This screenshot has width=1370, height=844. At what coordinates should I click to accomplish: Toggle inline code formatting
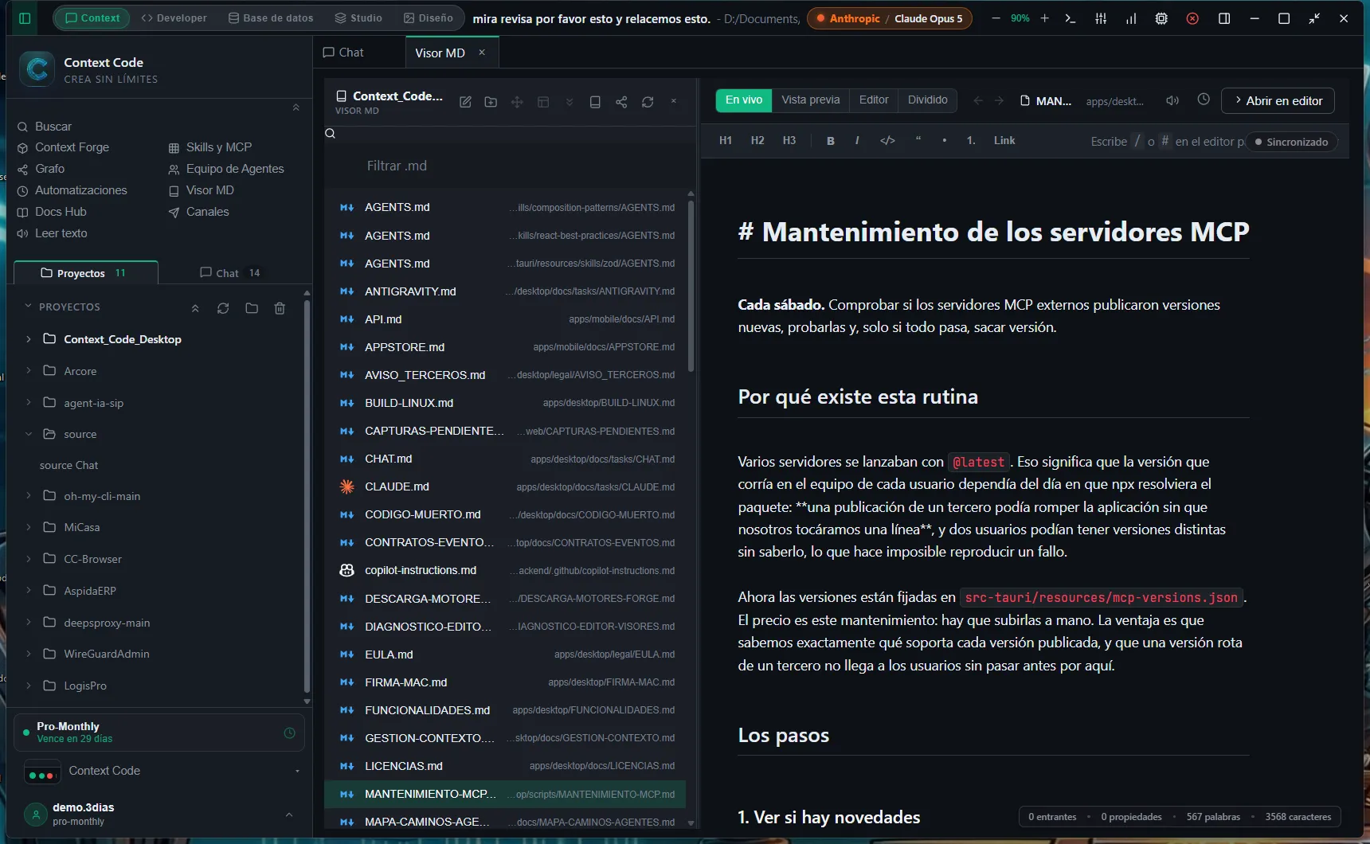tap(887, 140)
